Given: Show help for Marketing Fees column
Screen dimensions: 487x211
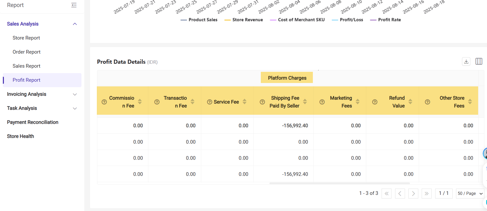Looking at the screenshot, I should (x=322, y=102).
